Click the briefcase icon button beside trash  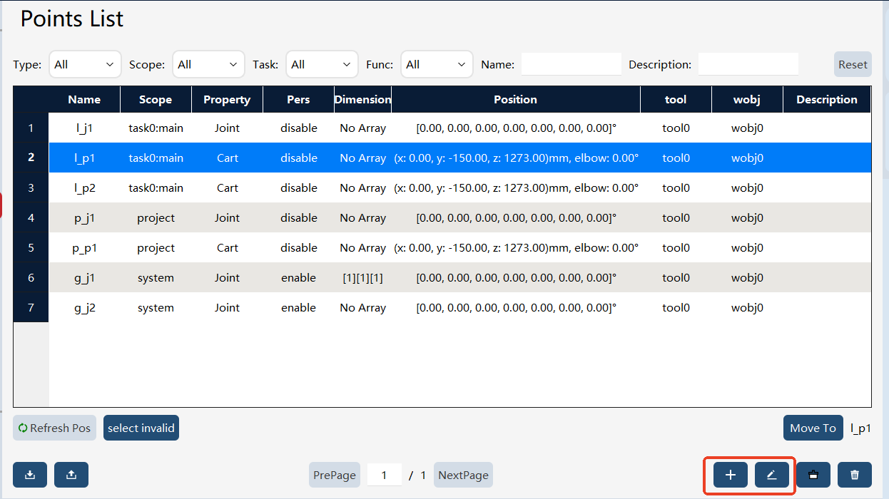point(813,475)
